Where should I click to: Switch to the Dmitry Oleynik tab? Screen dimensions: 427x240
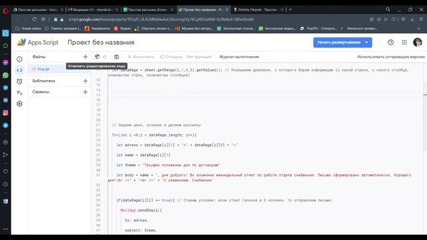(258, 9)
